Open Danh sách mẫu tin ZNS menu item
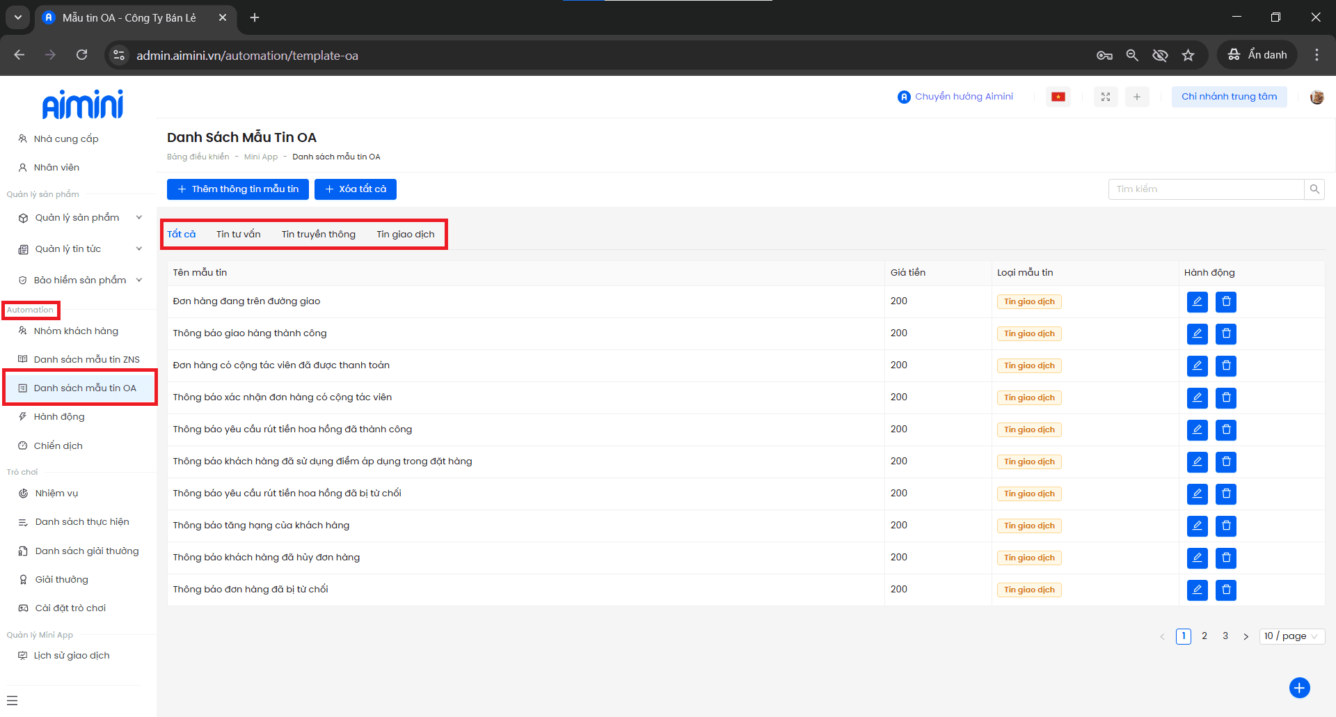Screen dimensions: 1336x717 coord(86,360)
